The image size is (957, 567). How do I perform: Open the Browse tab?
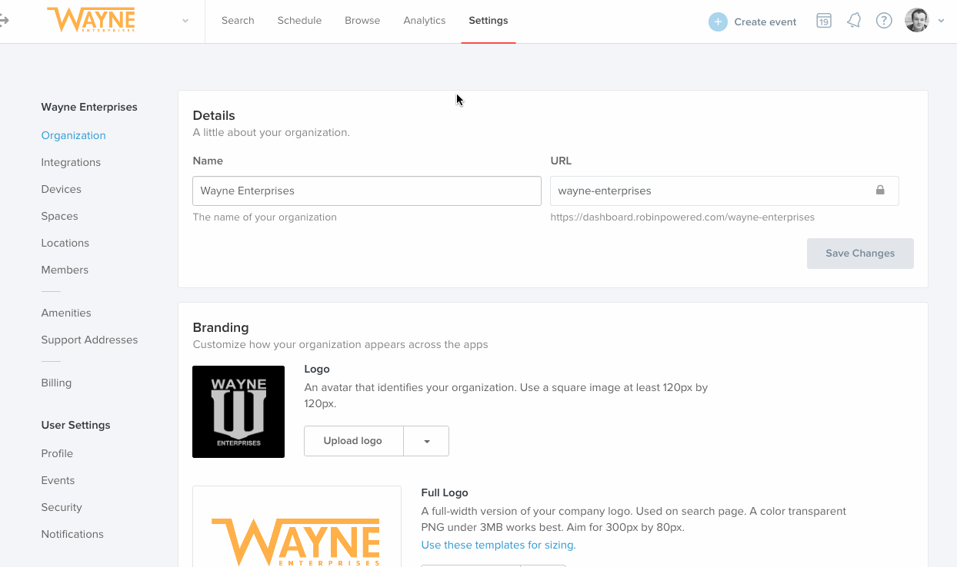(x=362, y=21)
